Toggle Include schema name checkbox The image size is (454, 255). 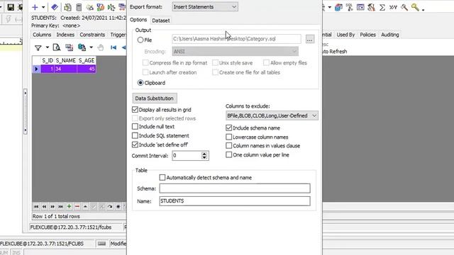tap(228, 127)
